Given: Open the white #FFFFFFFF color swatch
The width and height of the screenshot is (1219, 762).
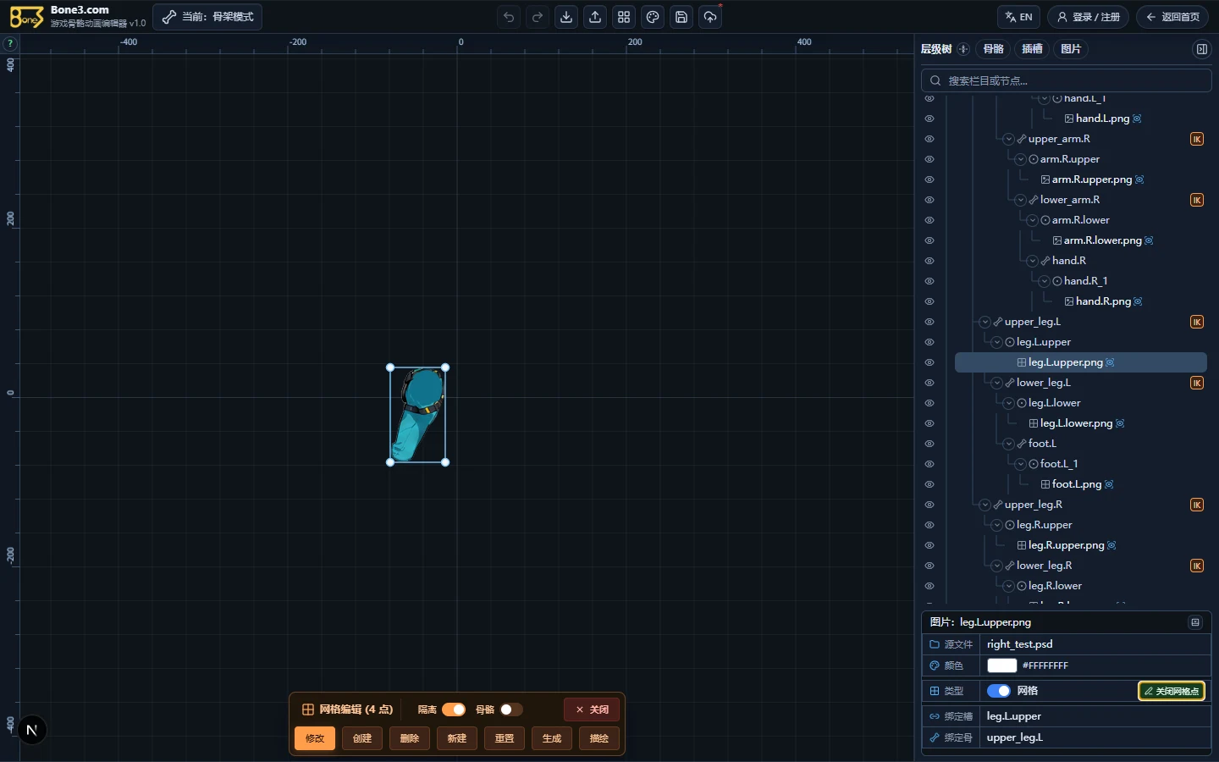Looking at the screenshot, I should [x=1001, y=665].
